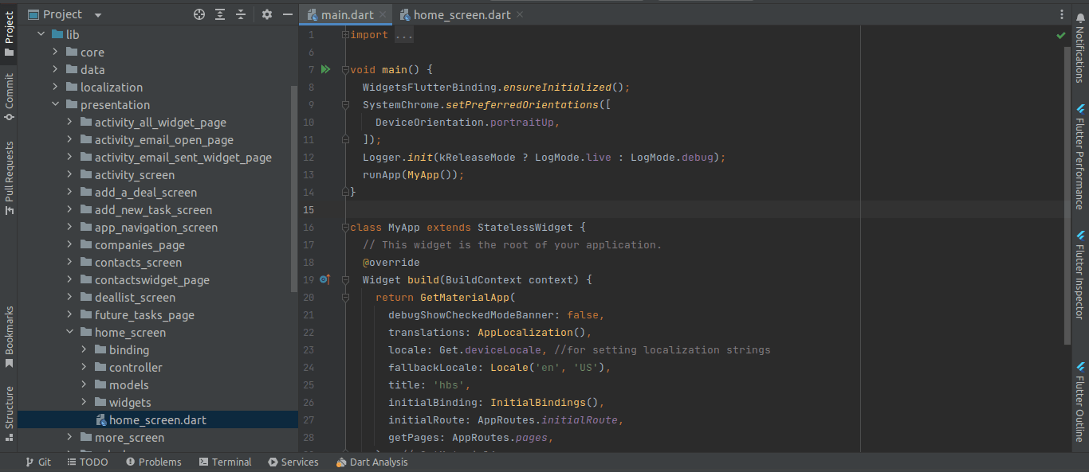
Task: Fold the MyApp class at line 16
Action: pyautogui.click(x=345, y=228)
